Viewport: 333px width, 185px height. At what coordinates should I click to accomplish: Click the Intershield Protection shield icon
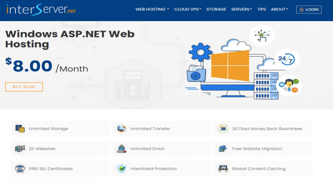[x=121, y=169]
